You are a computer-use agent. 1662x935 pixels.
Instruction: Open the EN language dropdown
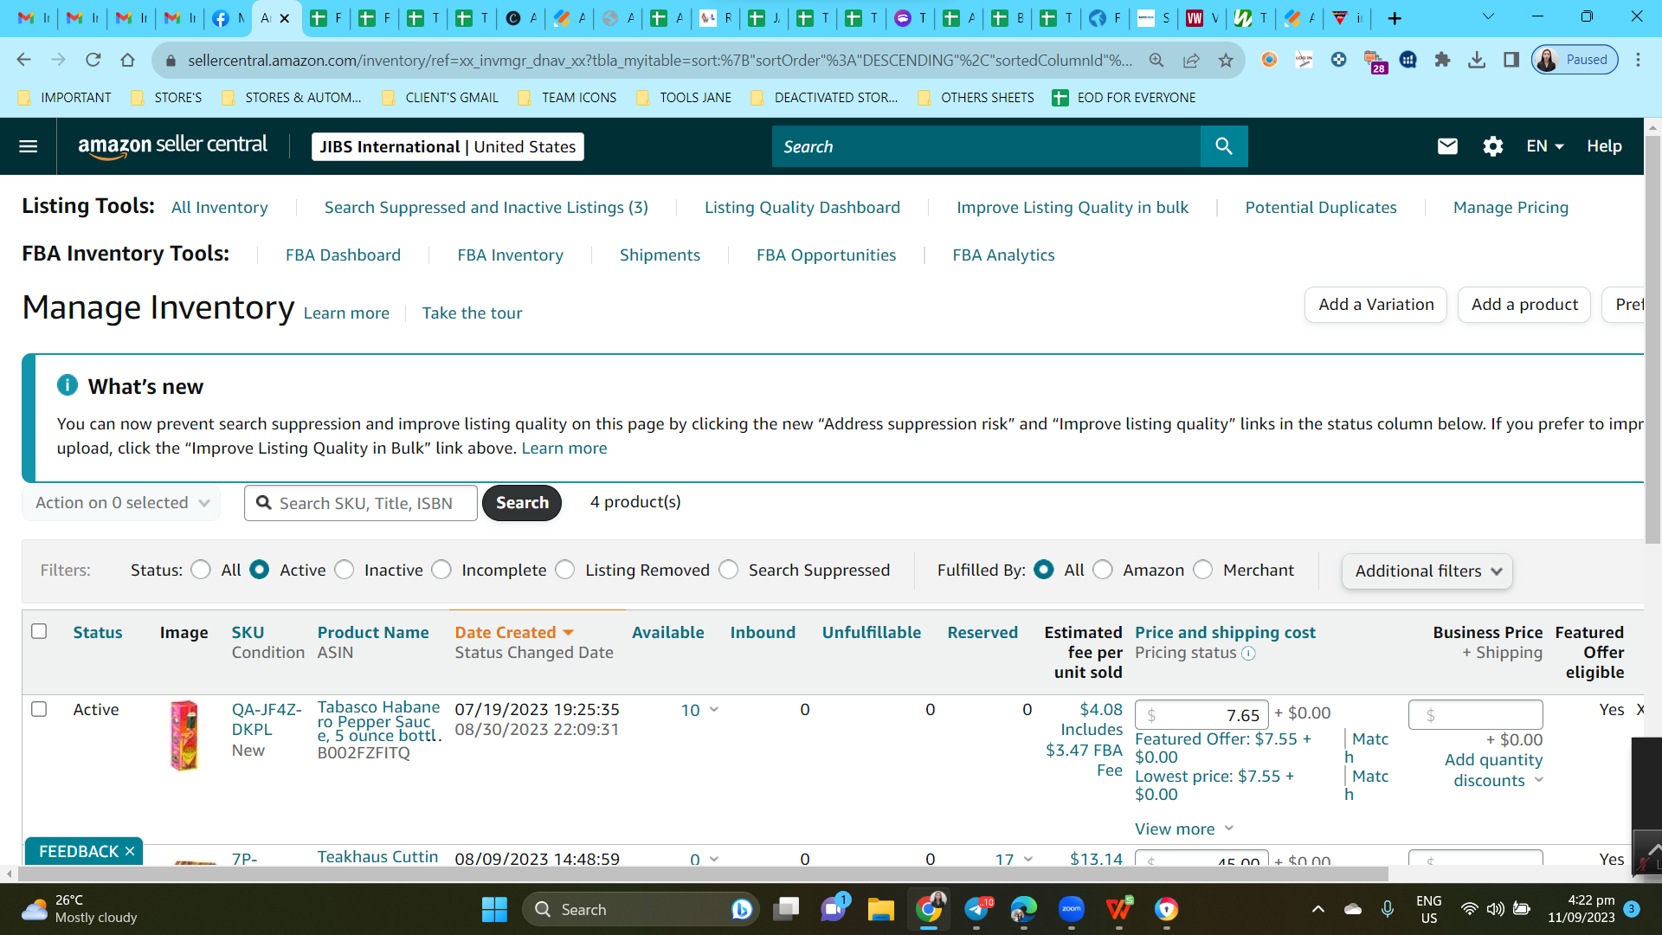click(x=1545, y=146)
